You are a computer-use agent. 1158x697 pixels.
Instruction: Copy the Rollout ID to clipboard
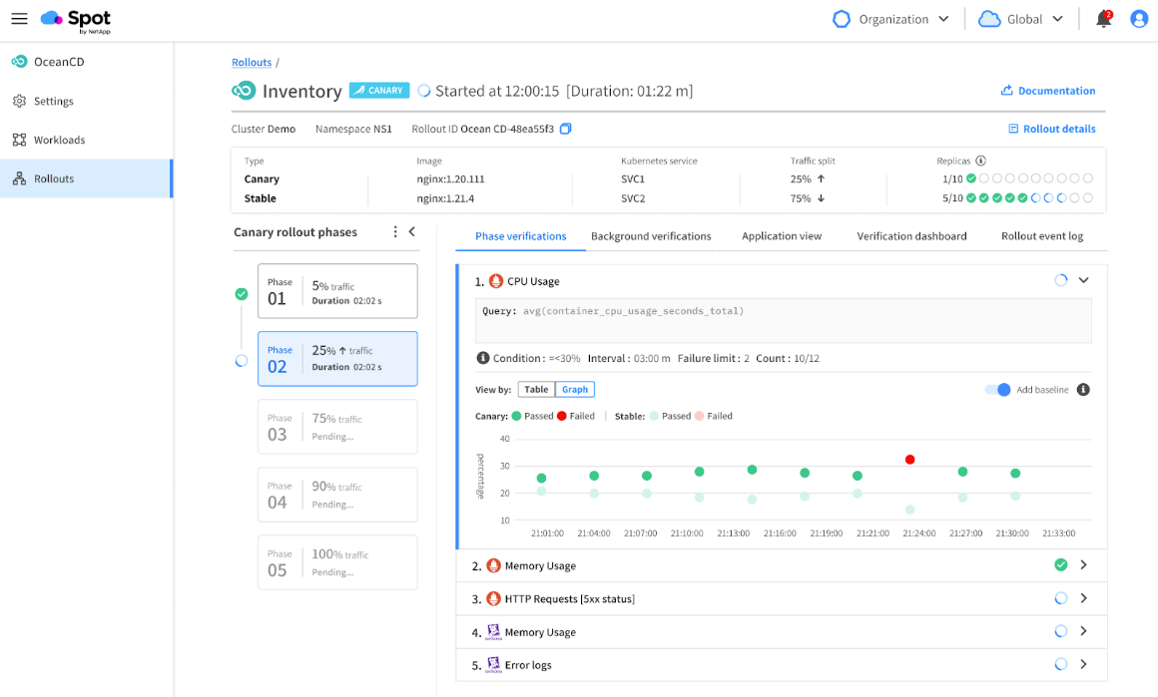click(x=566, y=129)
